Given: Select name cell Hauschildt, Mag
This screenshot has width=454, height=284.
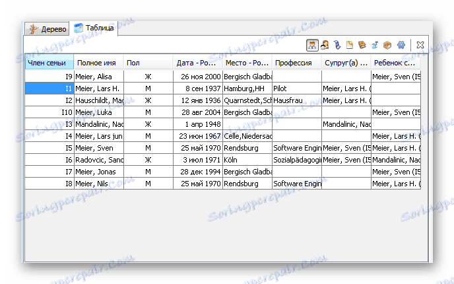Looking at the screenshot, I should [99, 100].
